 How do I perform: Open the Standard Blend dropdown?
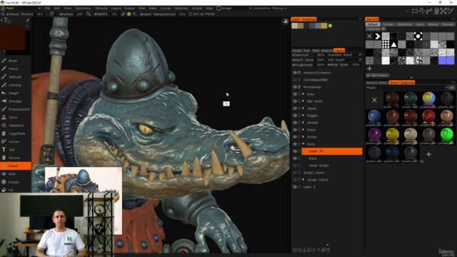pos(344,55)
